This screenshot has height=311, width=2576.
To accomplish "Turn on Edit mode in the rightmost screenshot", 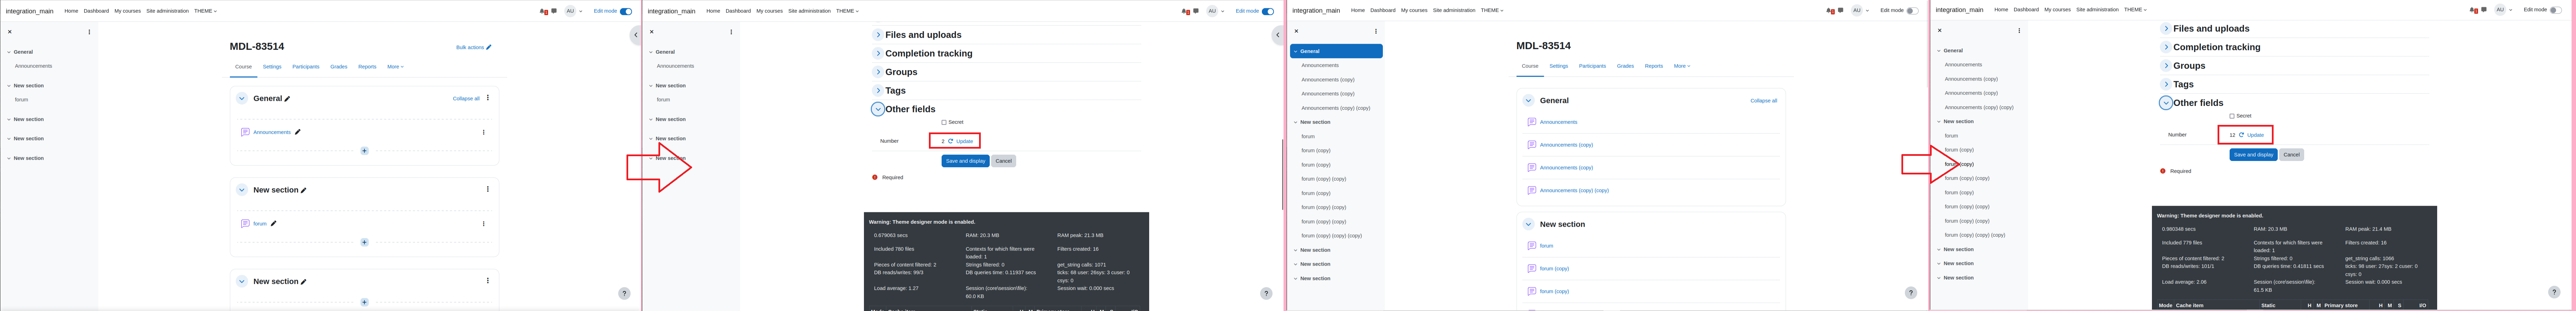I will click(2556, 10).
